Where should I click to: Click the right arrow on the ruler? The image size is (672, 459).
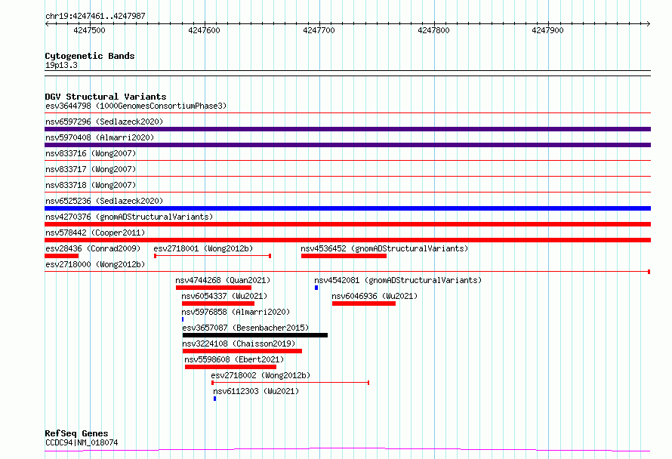[649, 23]
